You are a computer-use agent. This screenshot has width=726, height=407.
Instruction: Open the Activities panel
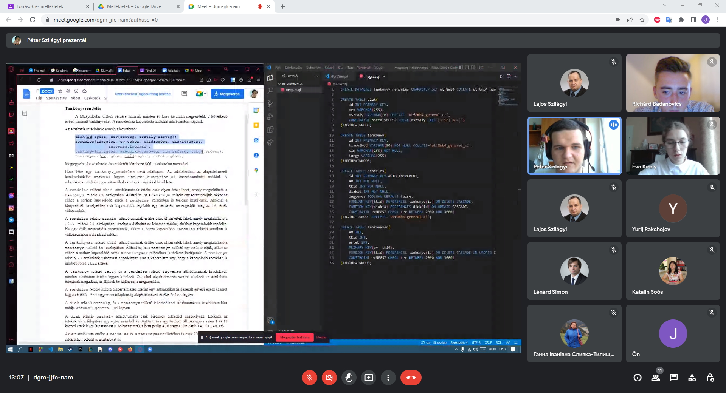tap(692, 378)
